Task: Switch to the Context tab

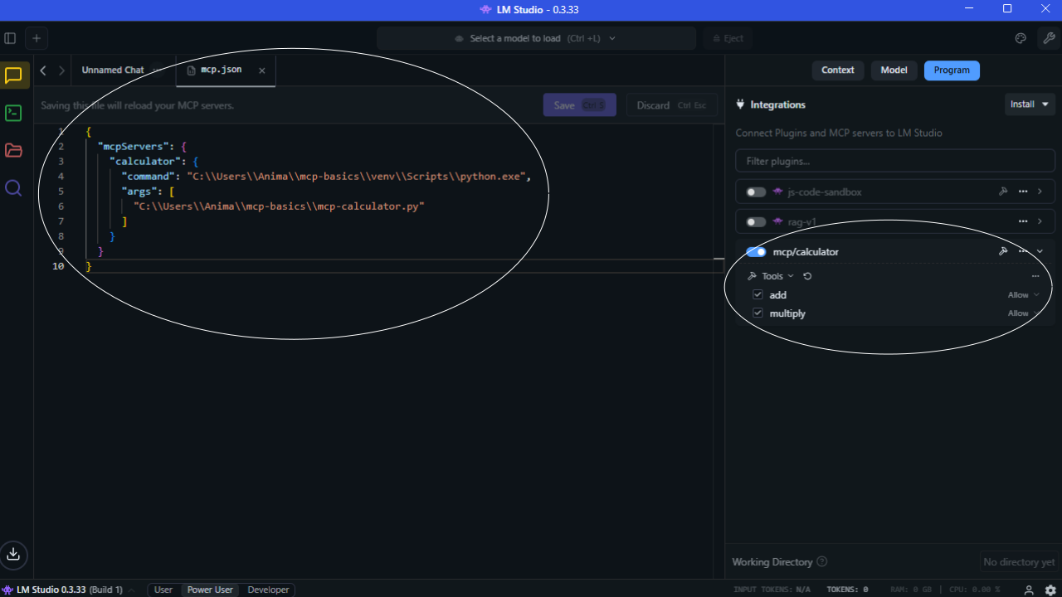Action: [837, 70]
